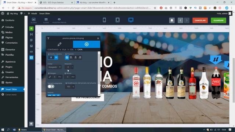Screen dimensions: 235x132
Task: Bookmark page with star icon
Action: (155, 8)
